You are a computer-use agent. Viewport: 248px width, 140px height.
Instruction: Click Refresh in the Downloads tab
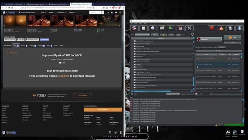(219, 51)
